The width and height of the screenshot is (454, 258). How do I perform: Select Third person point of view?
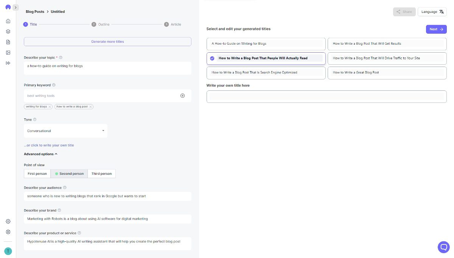pyautogui.click(x=101, y=174)
